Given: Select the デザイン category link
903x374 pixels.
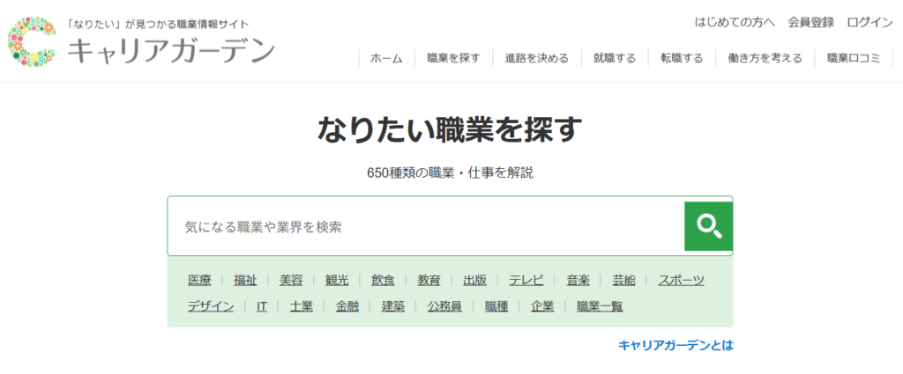Looking at the screenshot, I should pos(211,307).
